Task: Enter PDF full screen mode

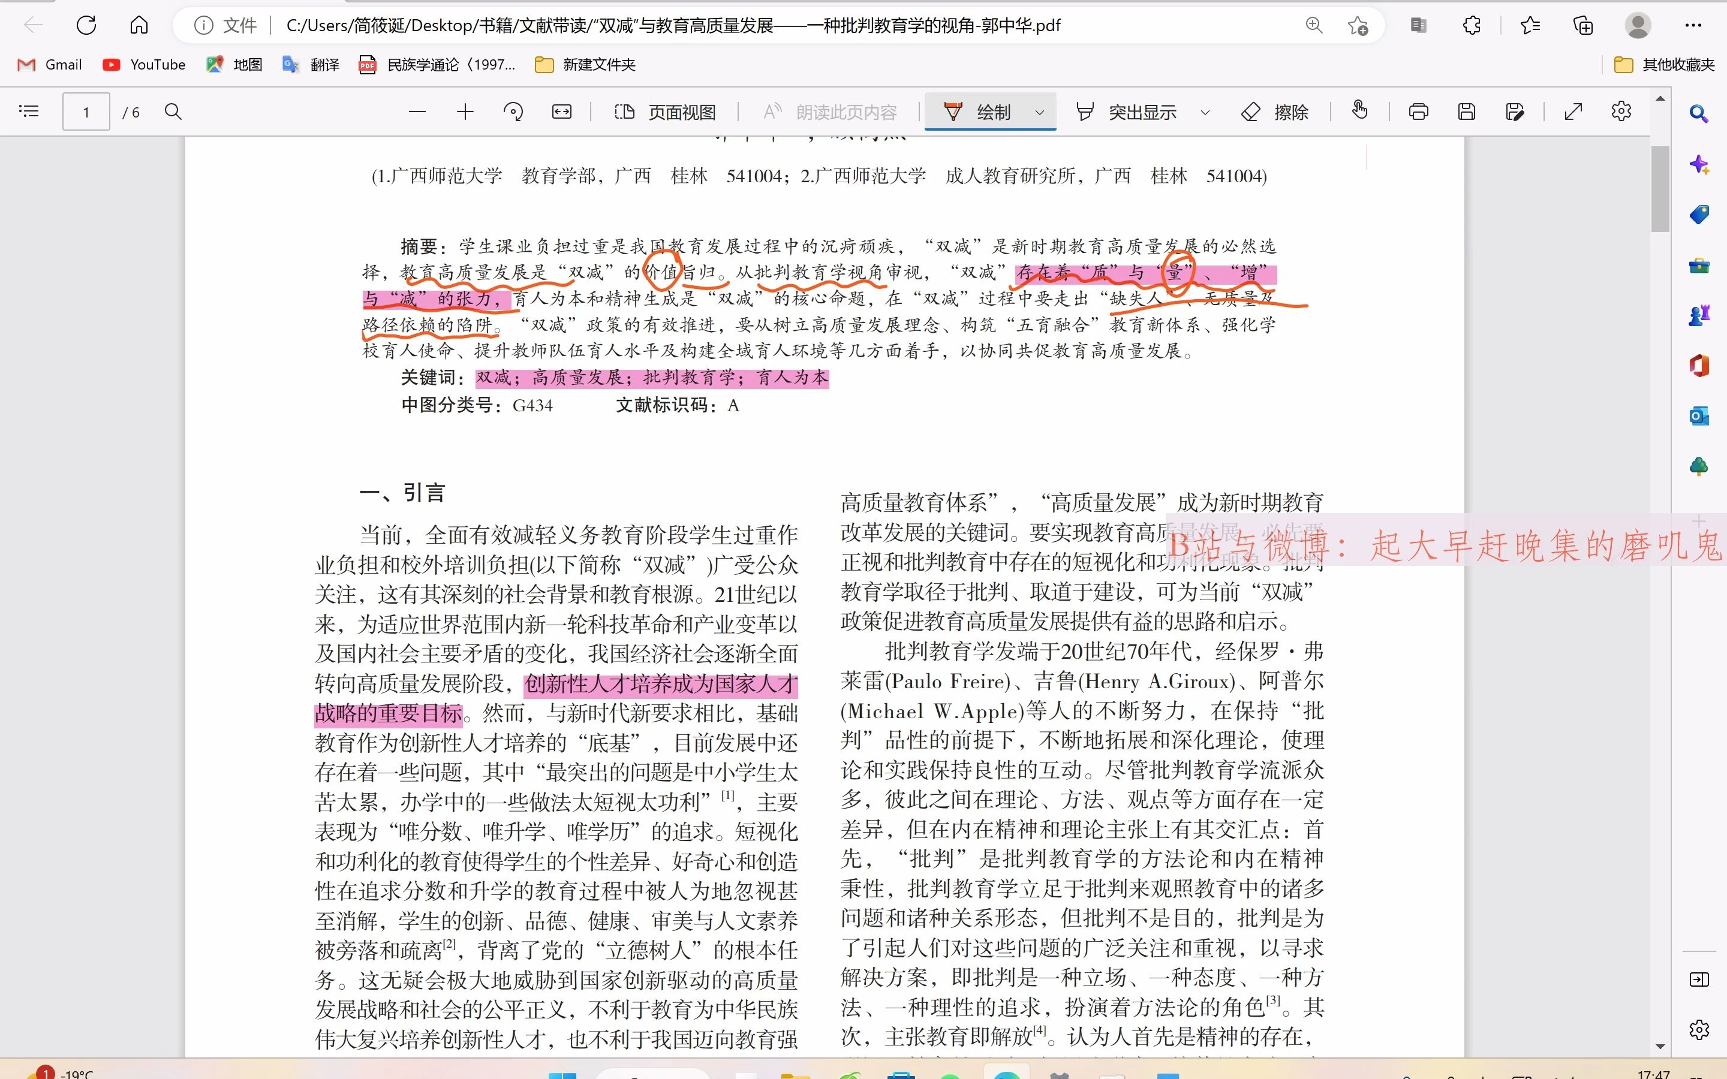Action: tap(1573, 111)
